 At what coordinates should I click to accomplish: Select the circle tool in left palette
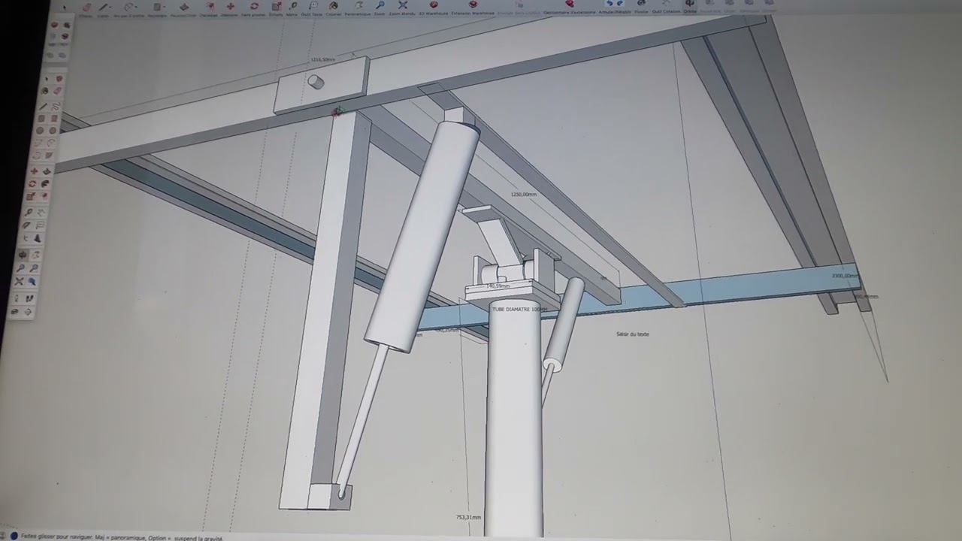tap(40, 130)
